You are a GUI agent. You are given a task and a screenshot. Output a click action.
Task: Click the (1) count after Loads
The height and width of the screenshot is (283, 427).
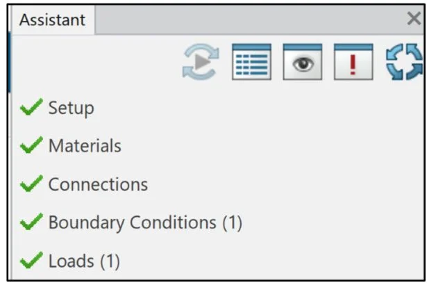tap(110, 262)
